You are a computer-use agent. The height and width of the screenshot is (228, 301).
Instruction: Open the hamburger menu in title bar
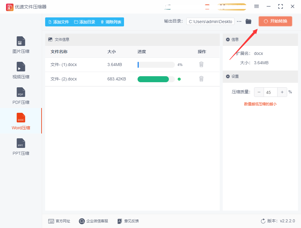(x=256, y=7)
